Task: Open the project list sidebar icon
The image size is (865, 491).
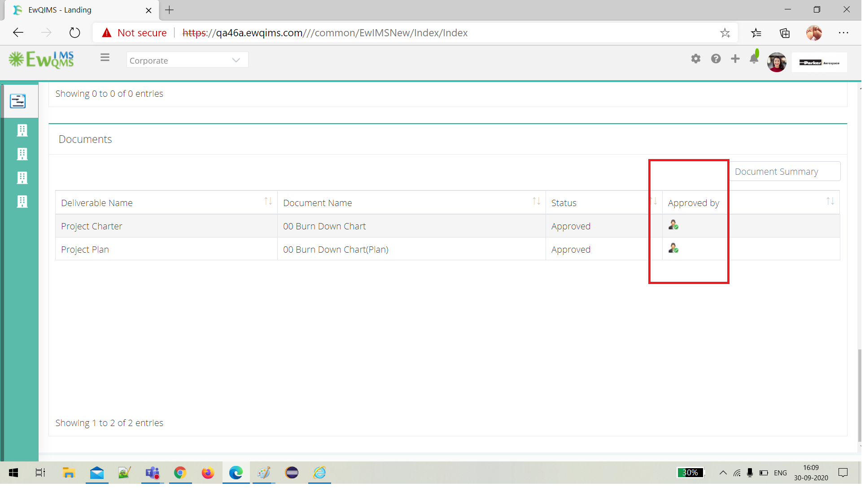Action: (x=18, y=101)
